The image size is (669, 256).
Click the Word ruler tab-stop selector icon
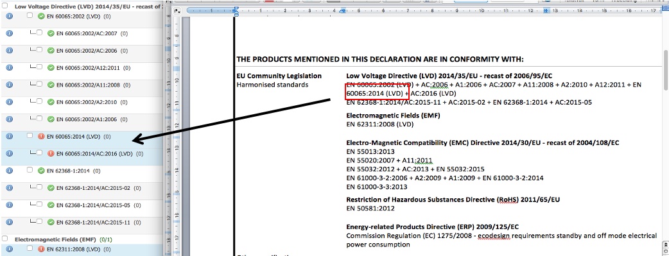click(x=178, y=10)
